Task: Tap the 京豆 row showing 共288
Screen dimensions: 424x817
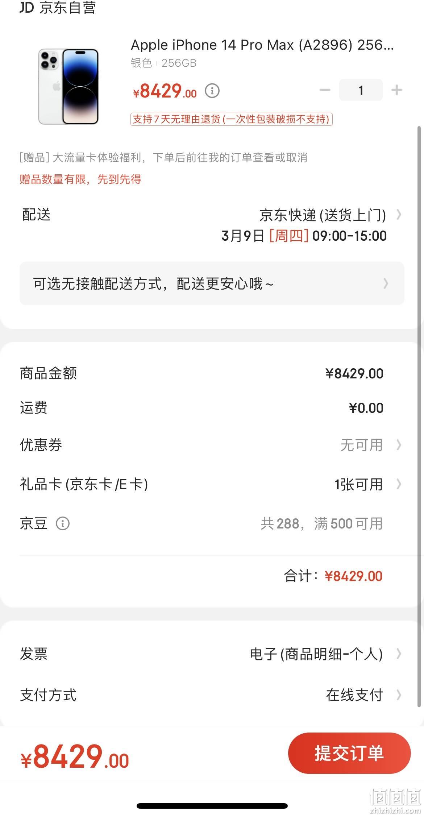Action: point(212,523)
